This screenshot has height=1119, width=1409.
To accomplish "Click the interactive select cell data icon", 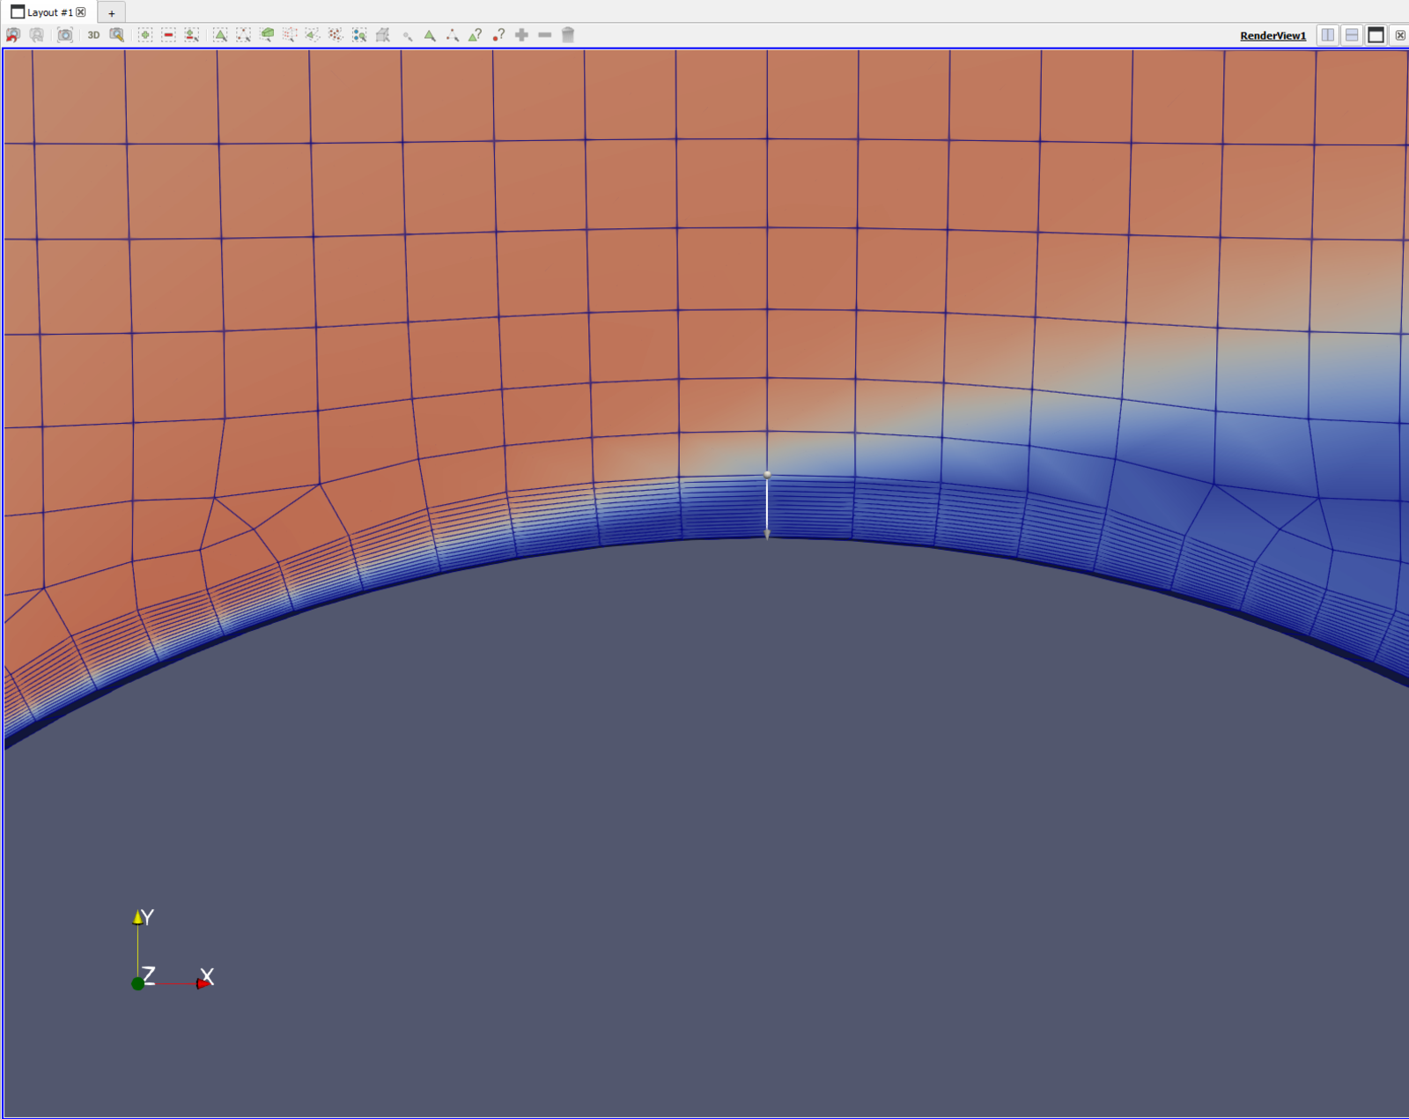I will pyautogui.click(x=382, y=35).
